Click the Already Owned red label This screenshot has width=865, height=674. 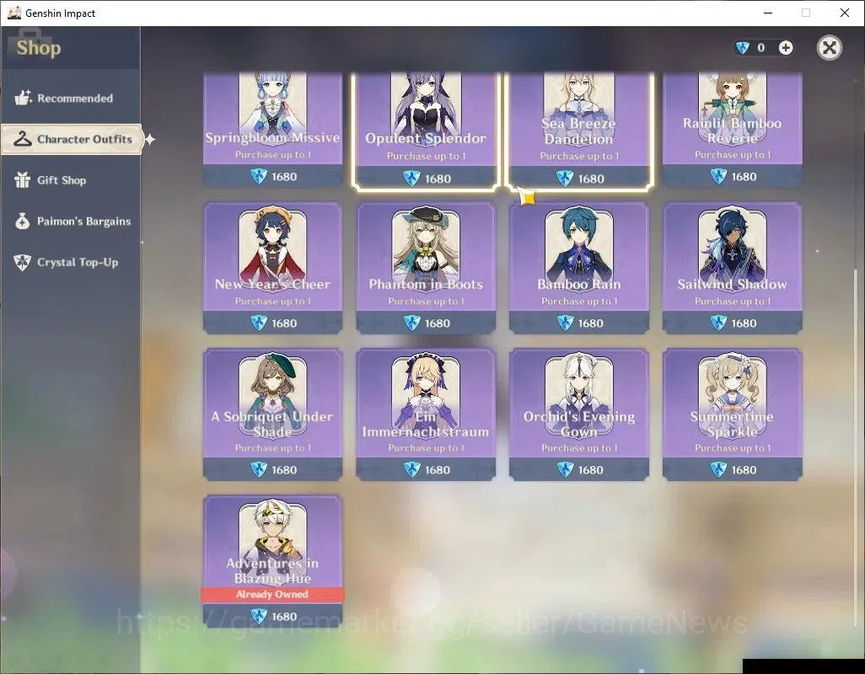pos(272,594)
